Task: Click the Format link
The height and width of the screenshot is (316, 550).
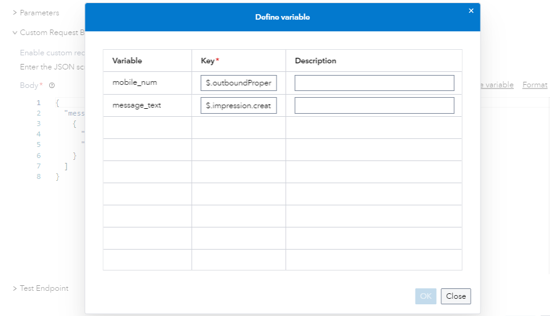Action: [x=535, y=84]
